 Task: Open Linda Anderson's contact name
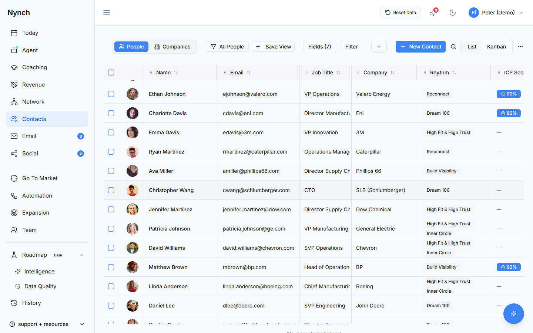168,286
